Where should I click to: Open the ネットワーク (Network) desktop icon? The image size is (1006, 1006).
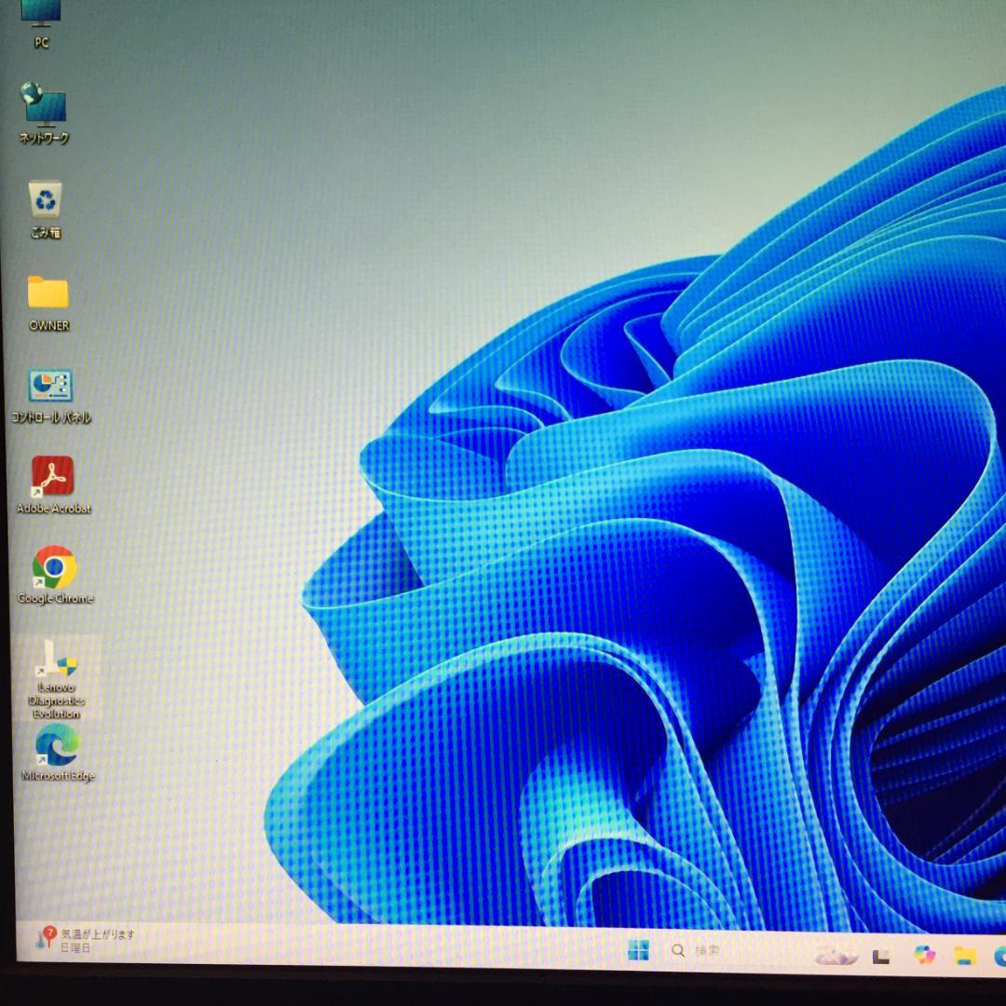click(x=44, y=107)
